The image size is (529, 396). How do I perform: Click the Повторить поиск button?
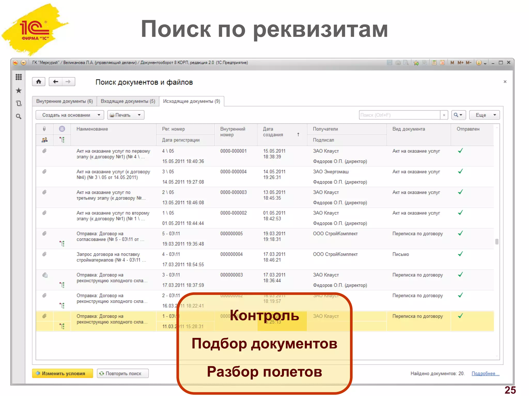pos(123,373)
